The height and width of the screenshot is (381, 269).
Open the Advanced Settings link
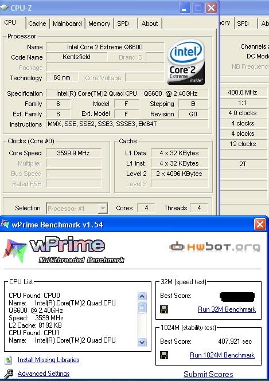[44, 374]
